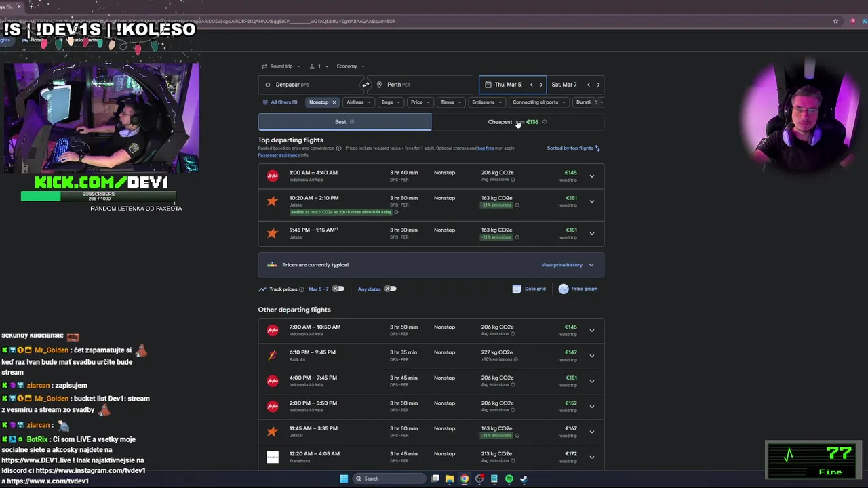
Task: Open the Passenger assistance link
Action: pos(279,155)
